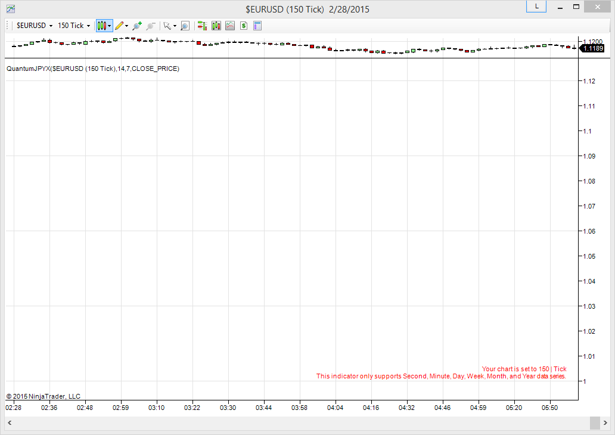Viewport: 615px width, 435px height.
Task: Expand the chart style dropdown arrow
Action: pos(110,26)
